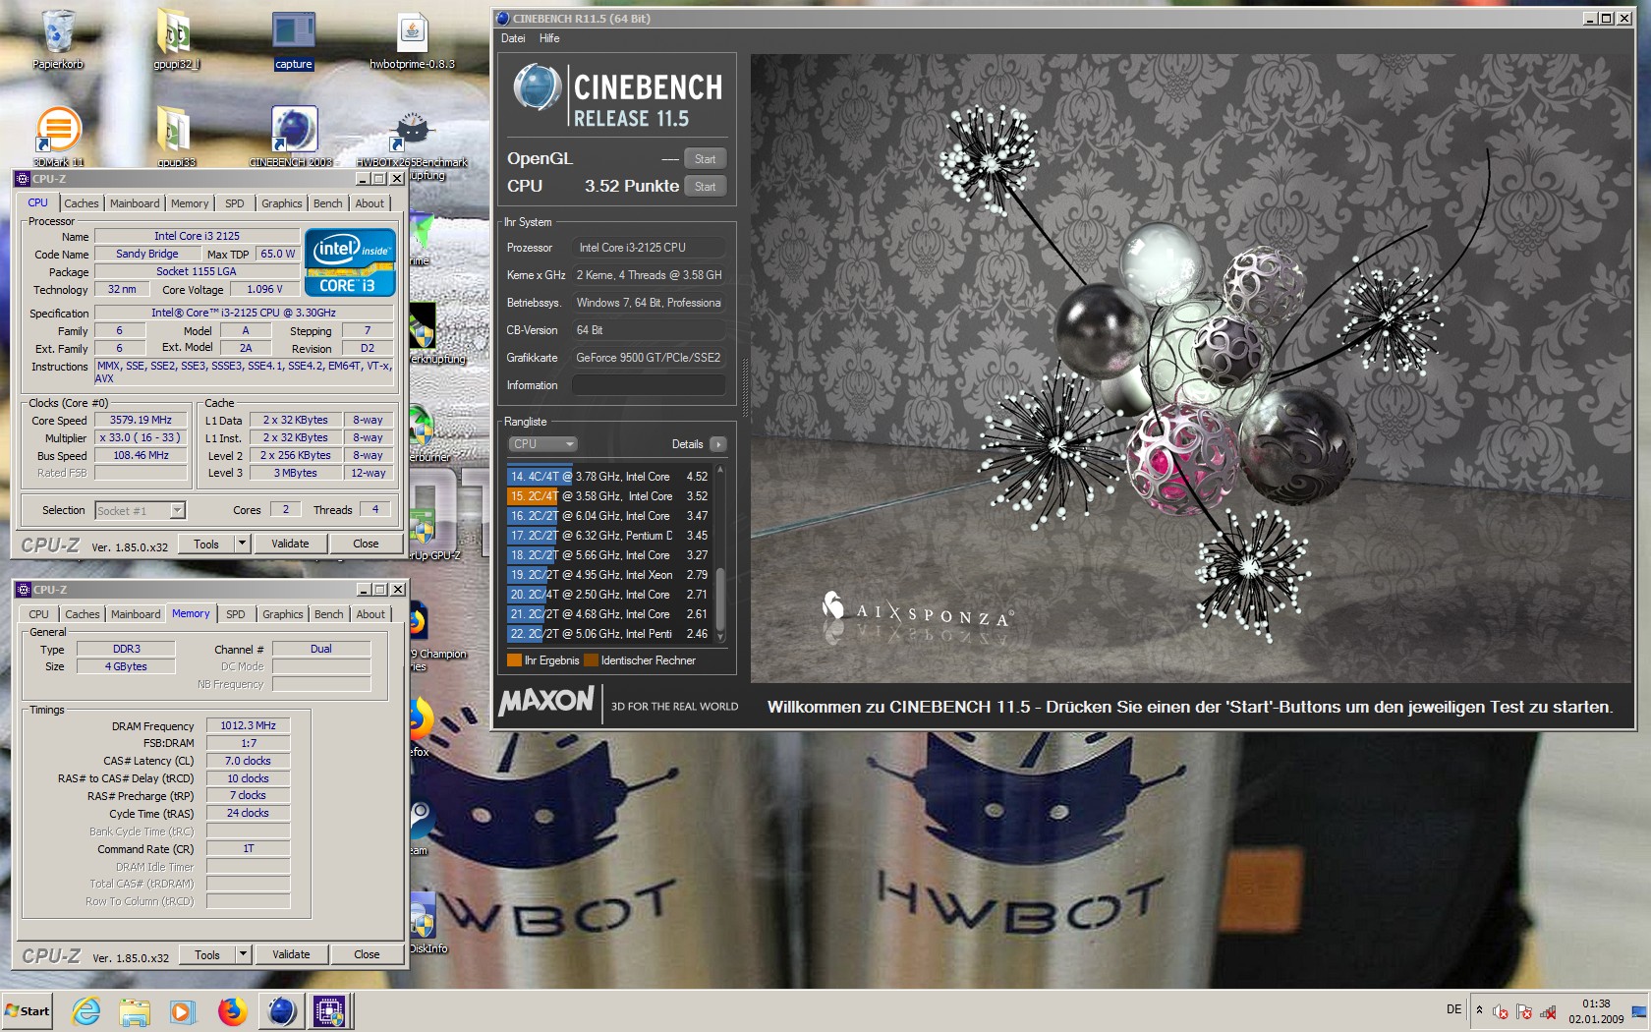Select ranking row 14 4C/4T 3.78 GHz
1651x1032 pixels.
609,477
